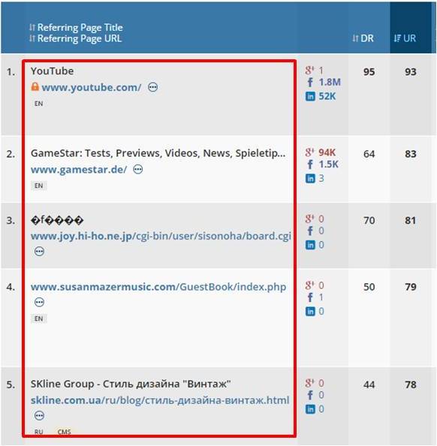Click the RU language tag in row 5
Image resolution: width=437 pixels, height=446 pixels.
[39, 432]
